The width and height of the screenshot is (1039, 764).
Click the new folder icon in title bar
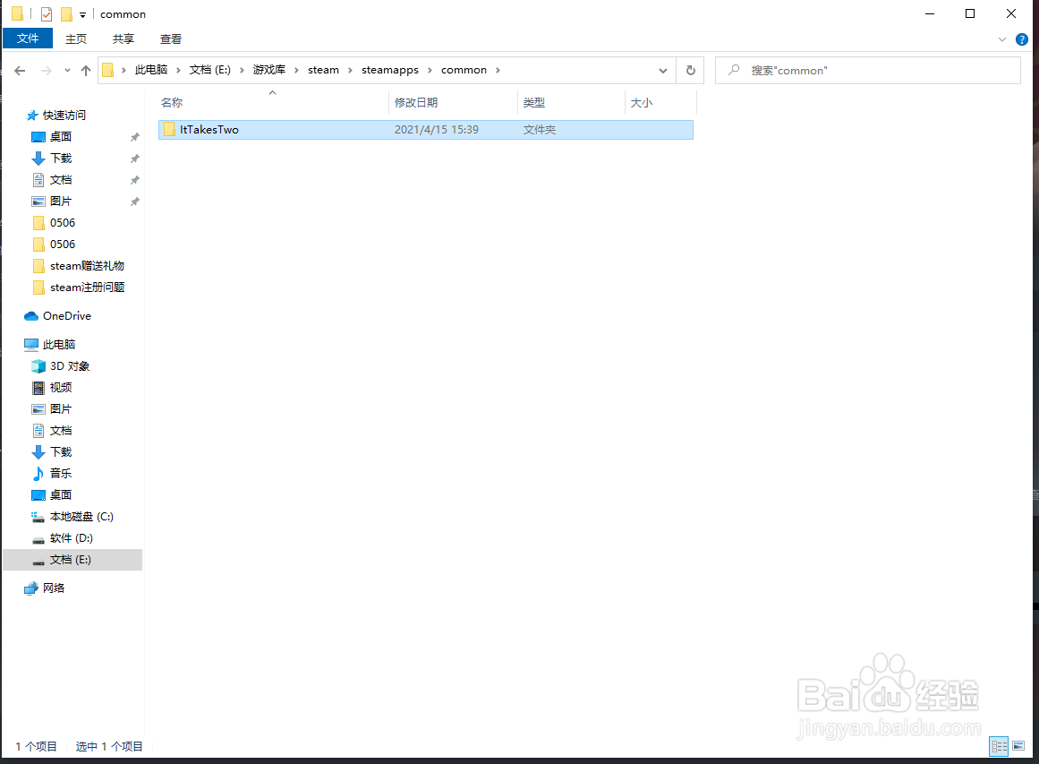click(66, 14)
